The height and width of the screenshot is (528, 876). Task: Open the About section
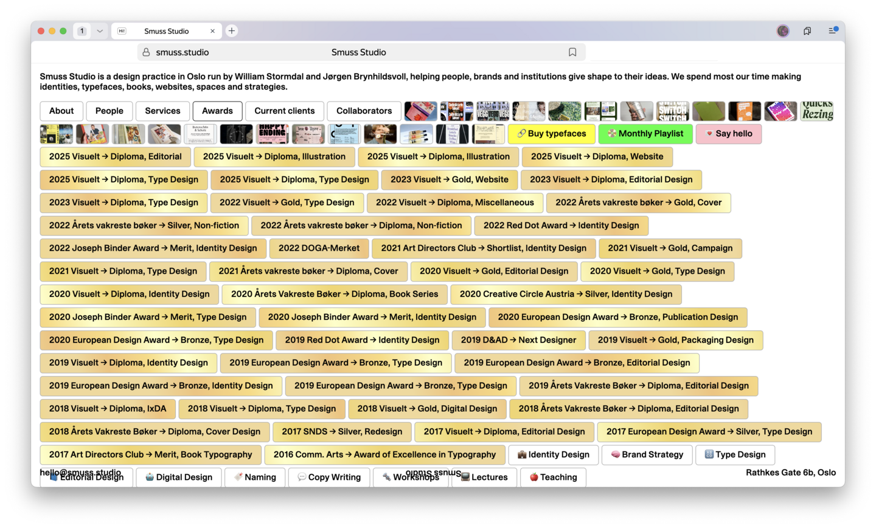click(61, 111)
